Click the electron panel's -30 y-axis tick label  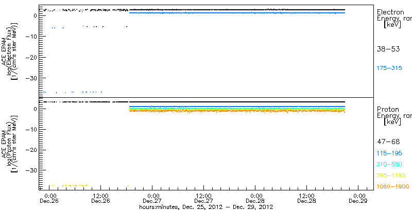coord(30,78)
